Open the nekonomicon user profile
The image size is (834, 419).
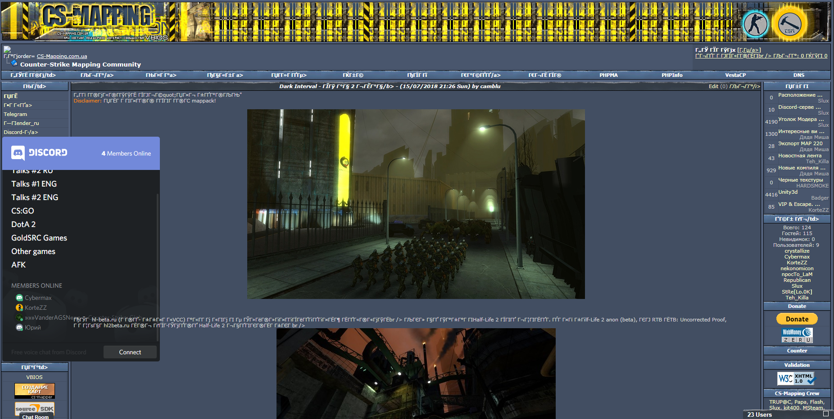797,268
